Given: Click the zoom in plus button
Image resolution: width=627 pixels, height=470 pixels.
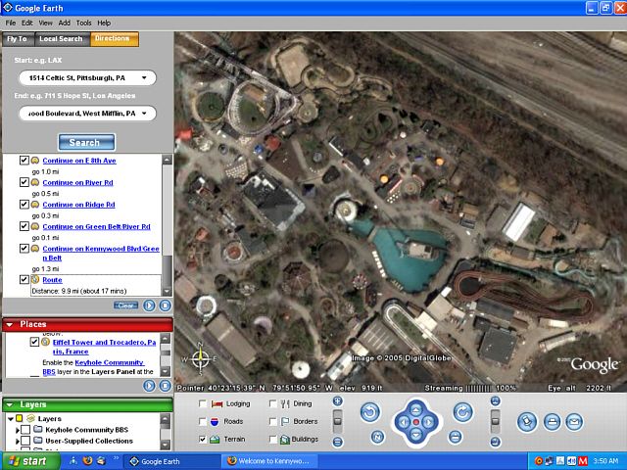Looking at the screenshot, I should tap(337, 400).
